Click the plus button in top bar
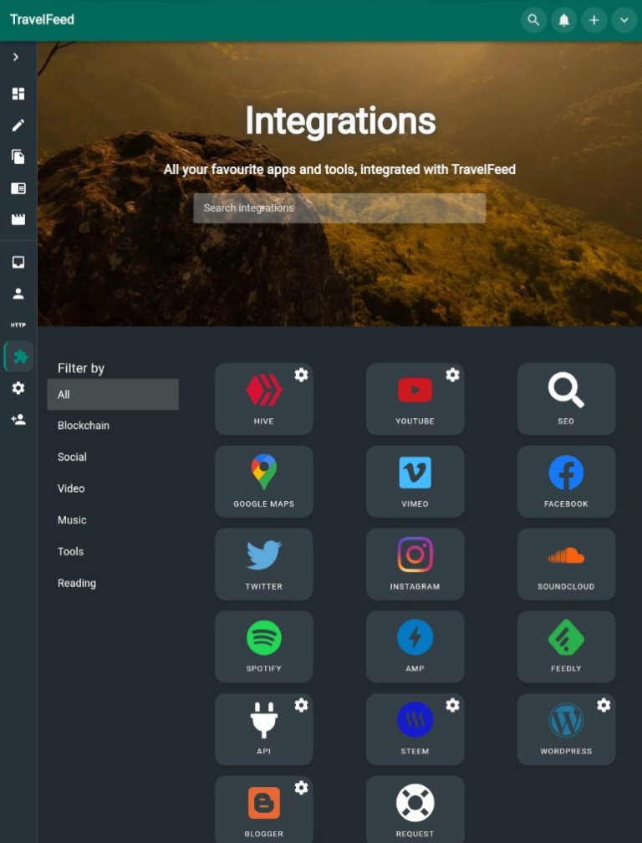Screen dimensions: 642x843 594,20
